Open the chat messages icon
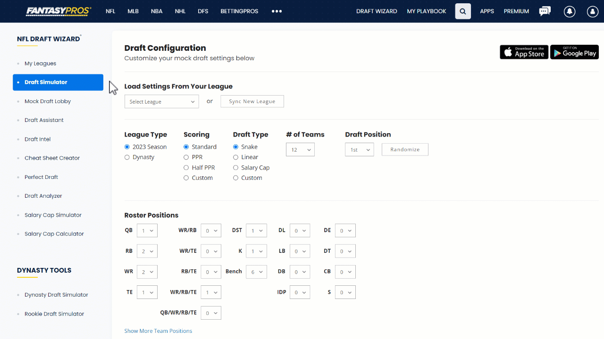Image resolution: width=604 pixels, height=339 pixels. click(545, 11)
